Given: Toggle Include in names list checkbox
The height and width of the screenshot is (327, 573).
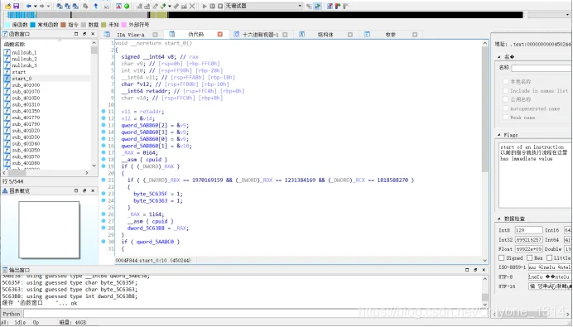Looking at the screenshot, I should (506, 90).
